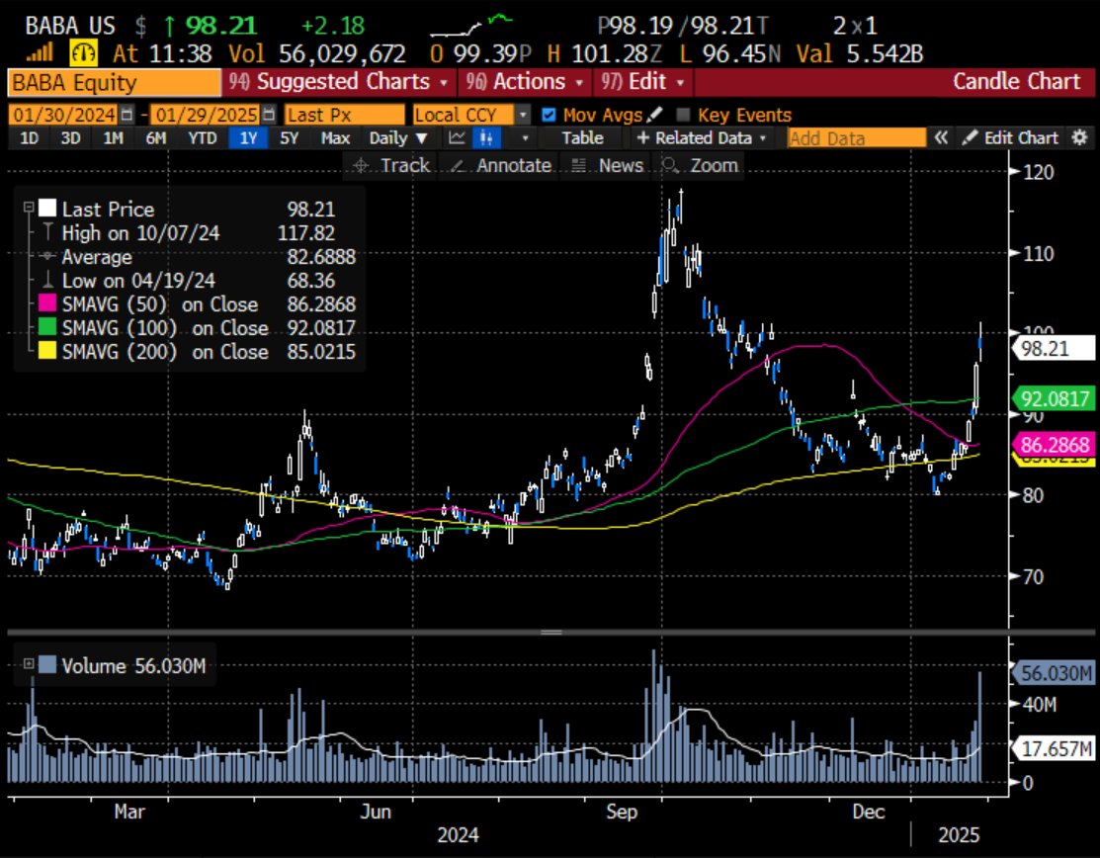Click the Val 5.542B value text
This screenshot has height=858, width=1100.
point(860,53)
